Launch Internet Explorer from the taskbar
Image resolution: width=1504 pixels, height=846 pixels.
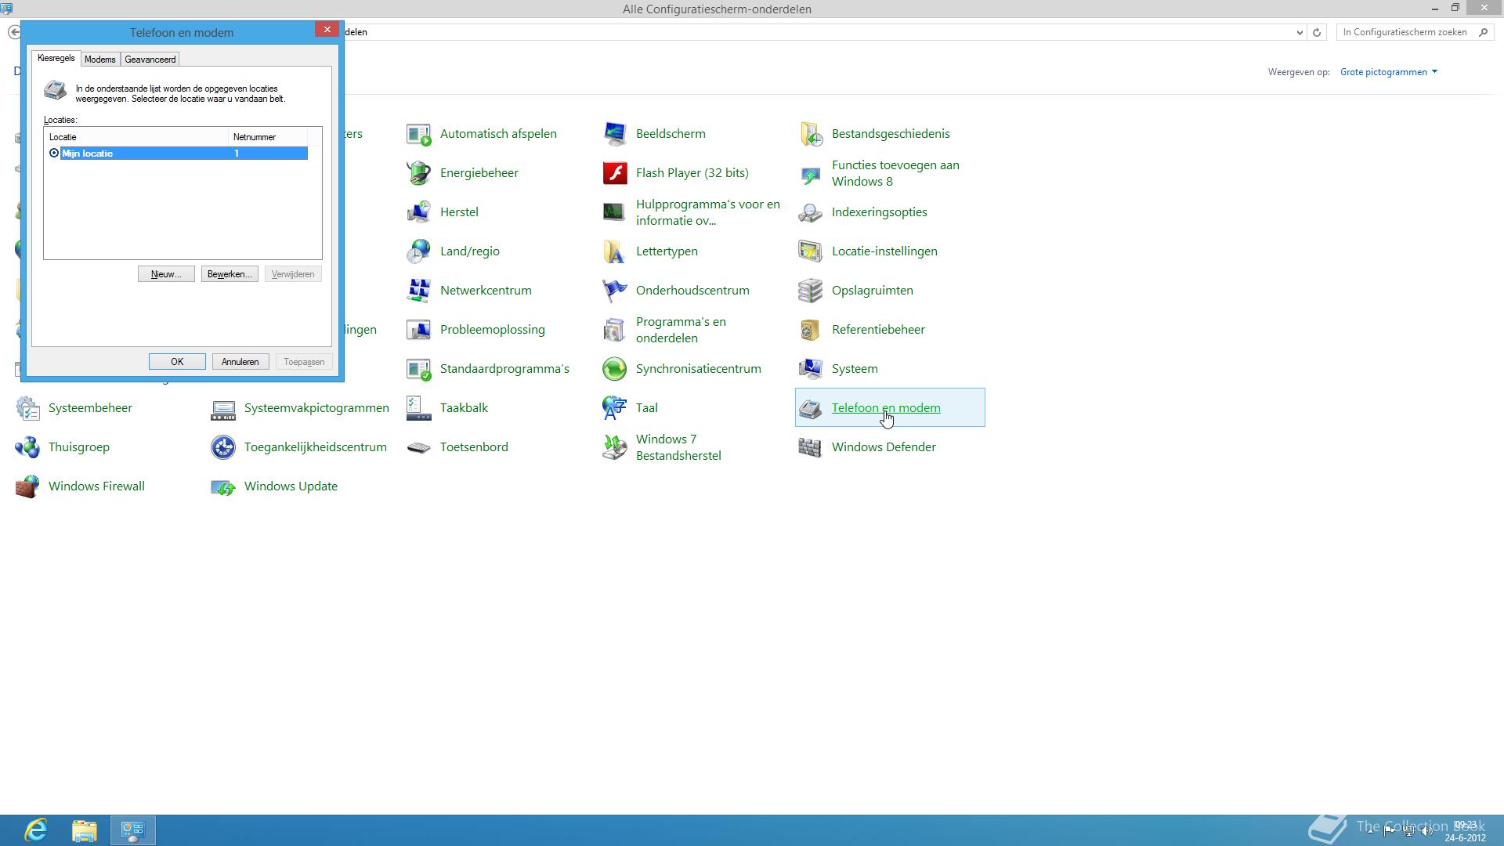point(36,830)
